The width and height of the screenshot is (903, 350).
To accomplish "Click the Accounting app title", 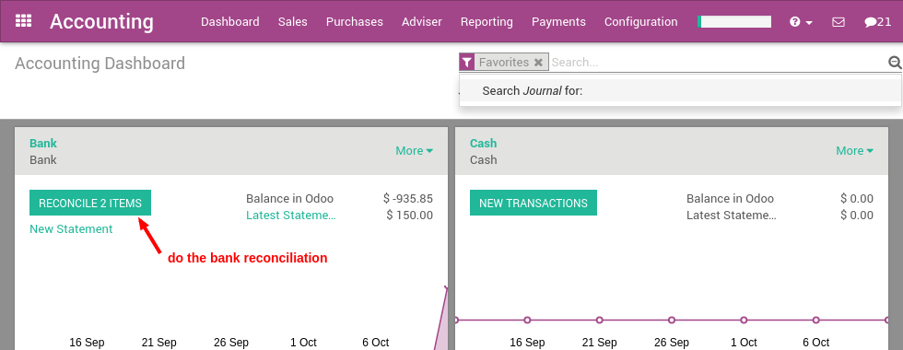I will [101, 21].
